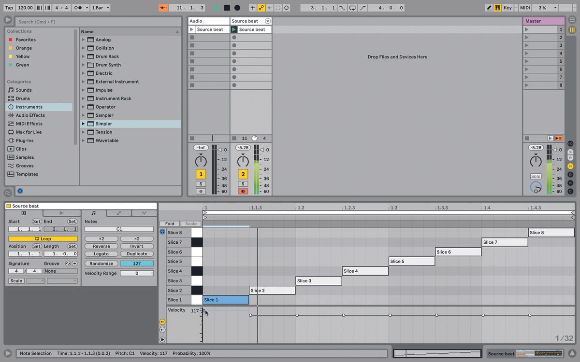This screenshot has width=580, height=362.
Task: Click the Groove hot-swap circular icon
Action: [68, 264]
